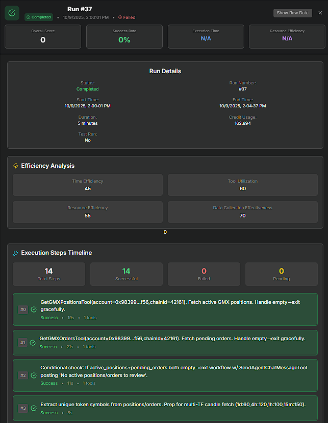The image size is (328, 423).
Task: Click the red Failed status label
Action: tap(127, 17)
